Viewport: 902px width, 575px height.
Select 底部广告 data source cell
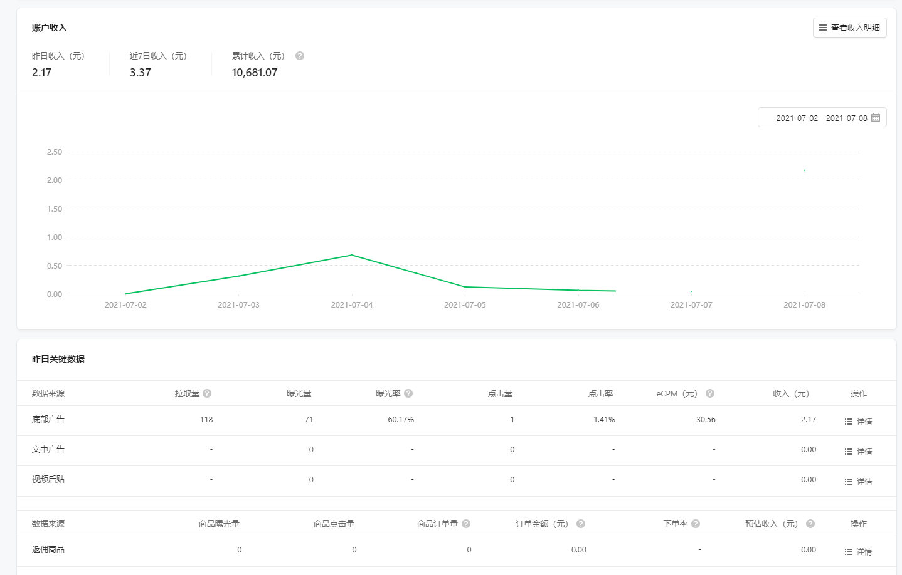point(48,419)
